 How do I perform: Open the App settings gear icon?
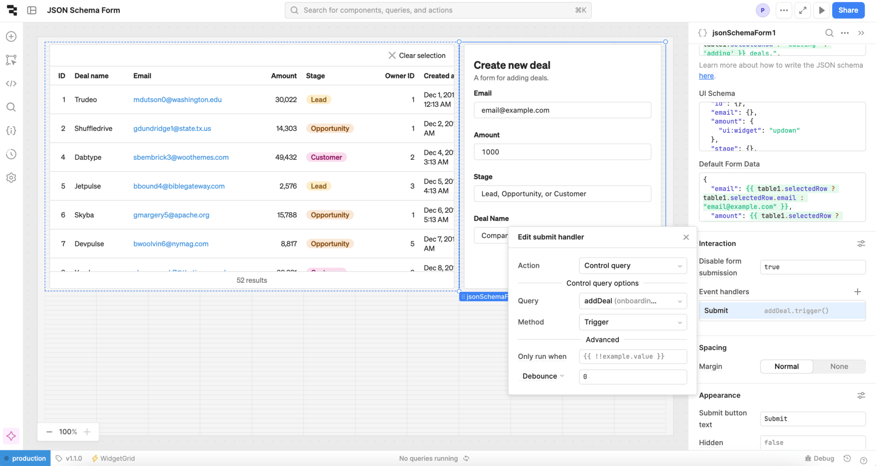[11, 178]
